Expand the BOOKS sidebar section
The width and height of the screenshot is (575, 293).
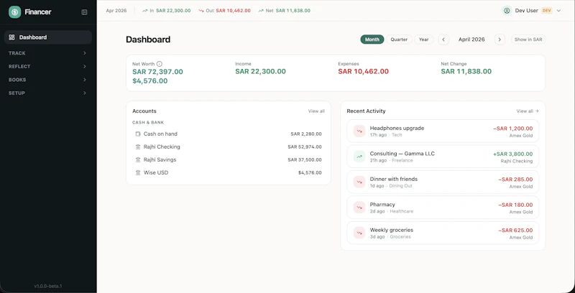click(x=47, y=80)
